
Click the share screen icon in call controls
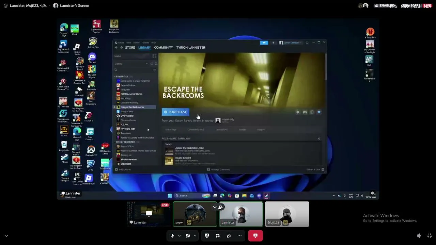pyautogui.click(x=207, y=235)
